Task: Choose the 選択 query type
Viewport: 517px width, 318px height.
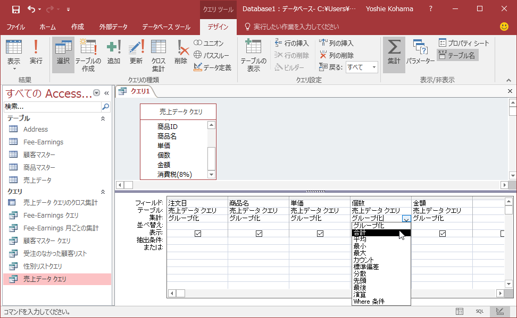Action: (x=63, y=55)
